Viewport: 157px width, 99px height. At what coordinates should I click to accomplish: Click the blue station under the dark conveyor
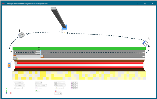[x=64, y=27]
